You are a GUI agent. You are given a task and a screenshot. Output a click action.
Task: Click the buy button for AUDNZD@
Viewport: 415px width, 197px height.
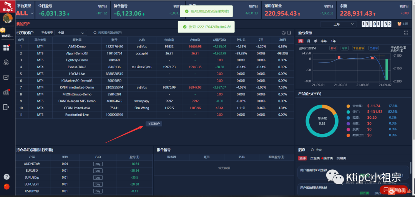tap(98, 164)
